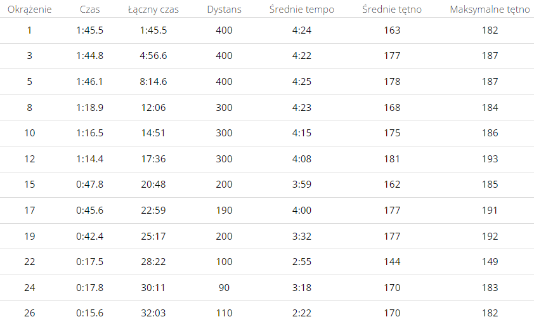The height and width of the screenshot is (324, 534).
Task: Select average pace 3:32 in lap 19
Action: pyautogui.click(x=302, y=237)
